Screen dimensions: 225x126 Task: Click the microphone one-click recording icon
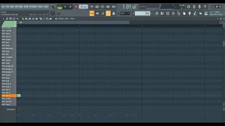199,7
